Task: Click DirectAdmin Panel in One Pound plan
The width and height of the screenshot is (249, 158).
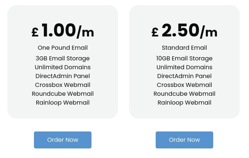Action: pos(63,76)
